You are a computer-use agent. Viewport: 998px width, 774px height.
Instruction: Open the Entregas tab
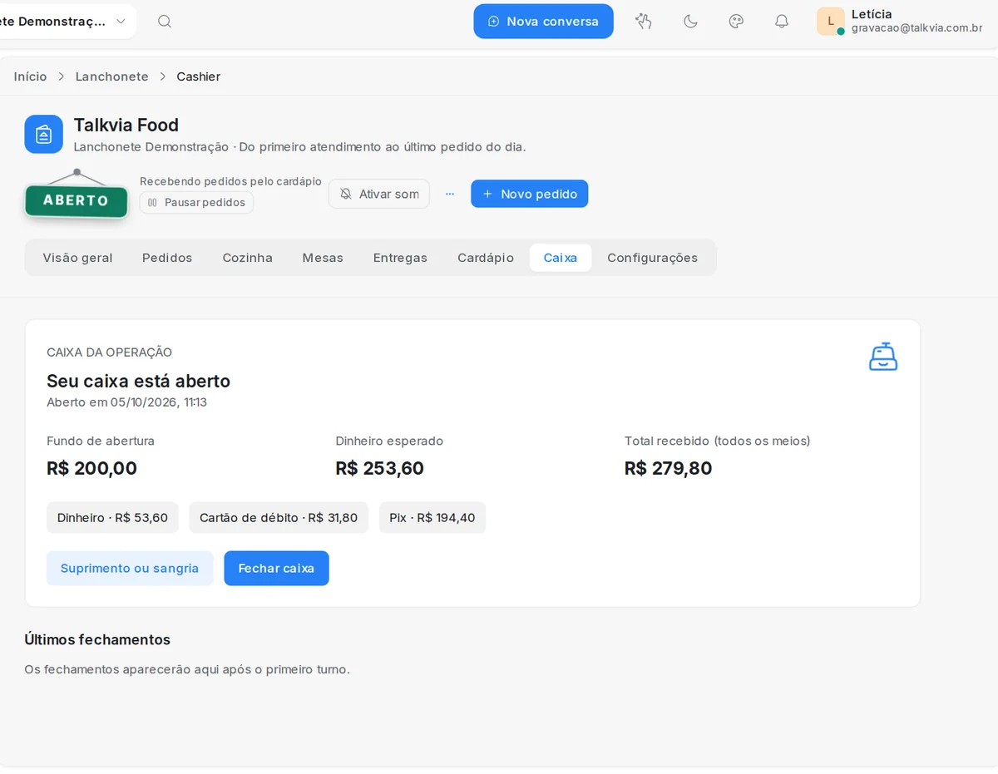pos(400,258)
